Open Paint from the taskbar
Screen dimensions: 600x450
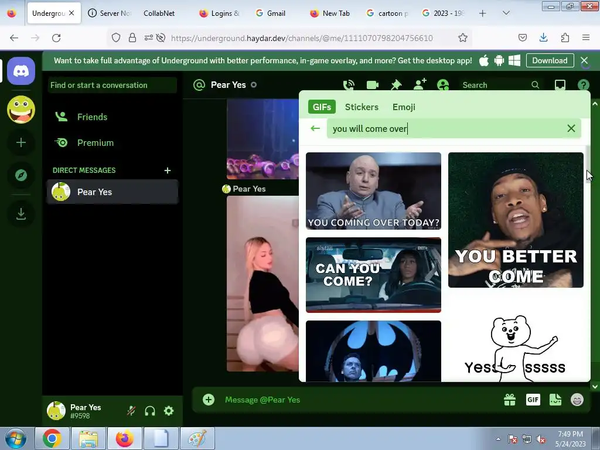(197, 438)
